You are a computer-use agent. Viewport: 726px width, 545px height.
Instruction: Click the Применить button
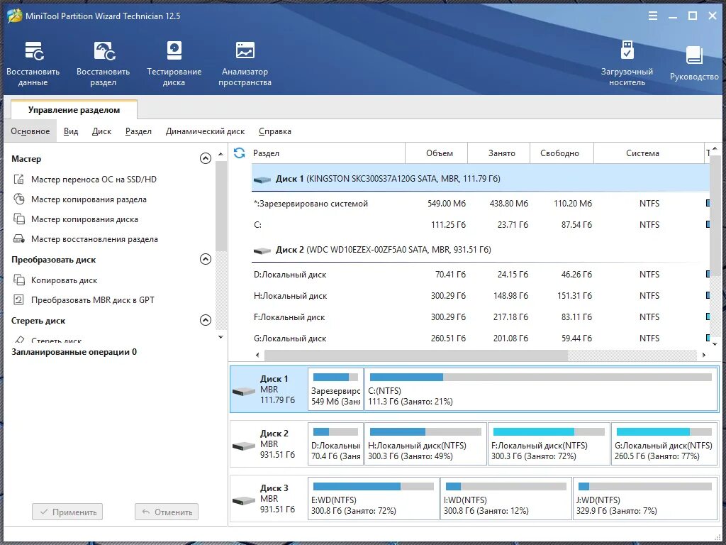click(67, 512)
